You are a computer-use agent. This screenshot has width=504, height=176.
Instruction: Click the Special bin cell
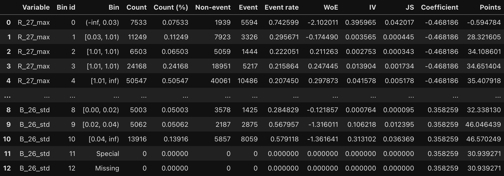pyautogui.click(x=108, y=154)
